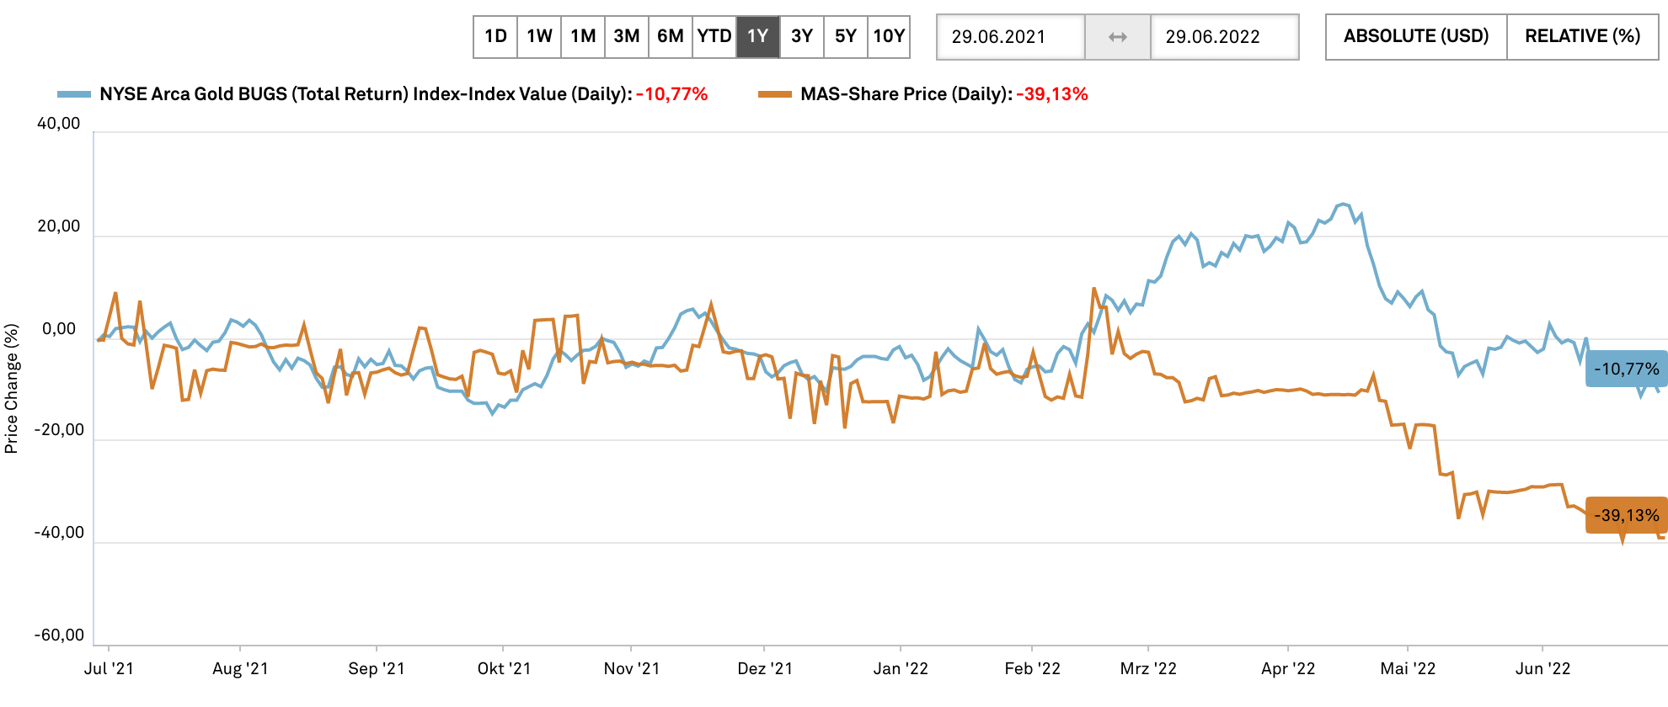The image size is (1668, 707).
Task: Toggle RELATIVE (%) display mode
Action: 1583,37
